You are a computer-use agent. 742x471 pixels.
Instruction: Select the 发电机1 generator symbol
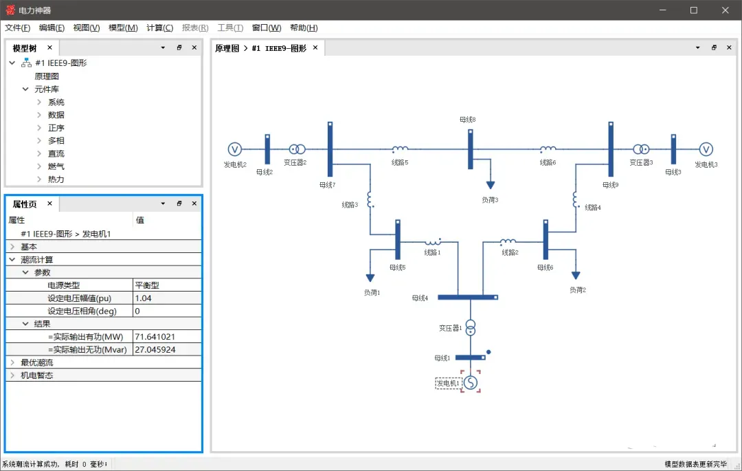[x=471, y=382]
